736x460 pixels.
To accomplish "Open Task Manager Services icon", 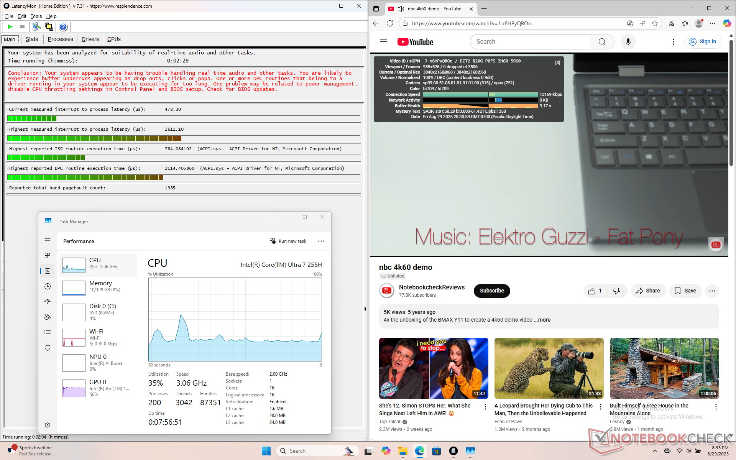I will [48, 348].
